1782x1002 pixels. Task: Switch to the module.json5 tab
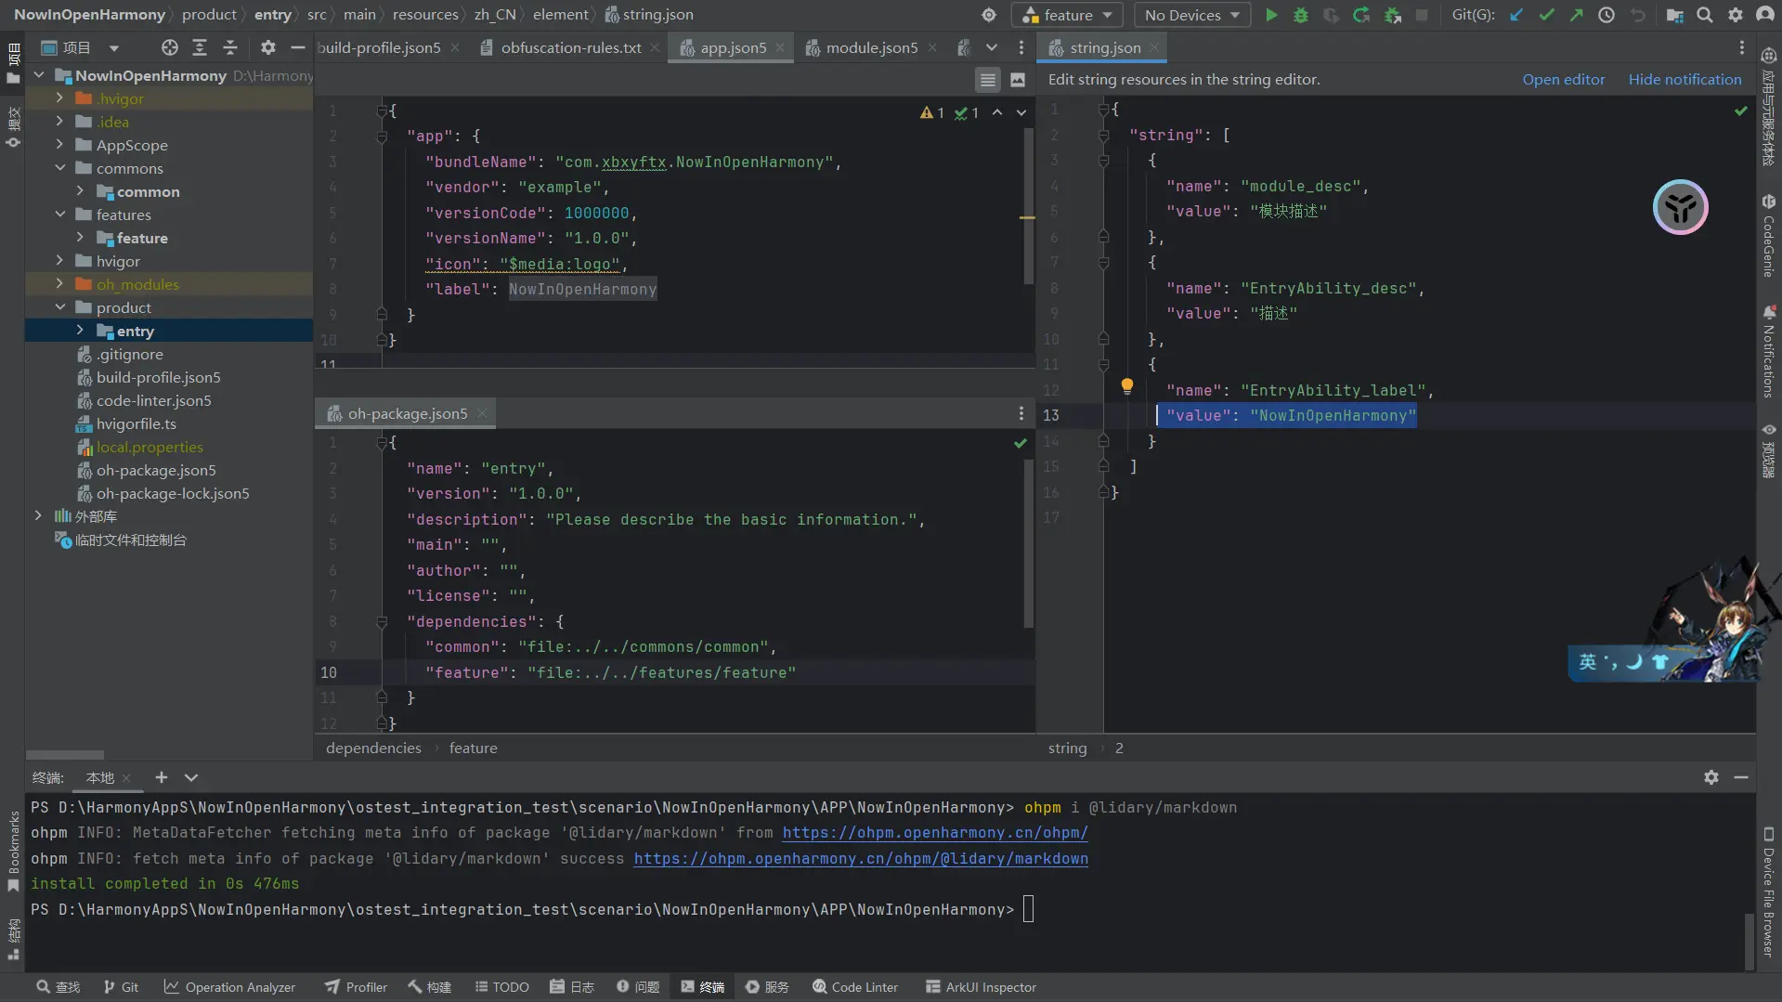pos(871,47)
